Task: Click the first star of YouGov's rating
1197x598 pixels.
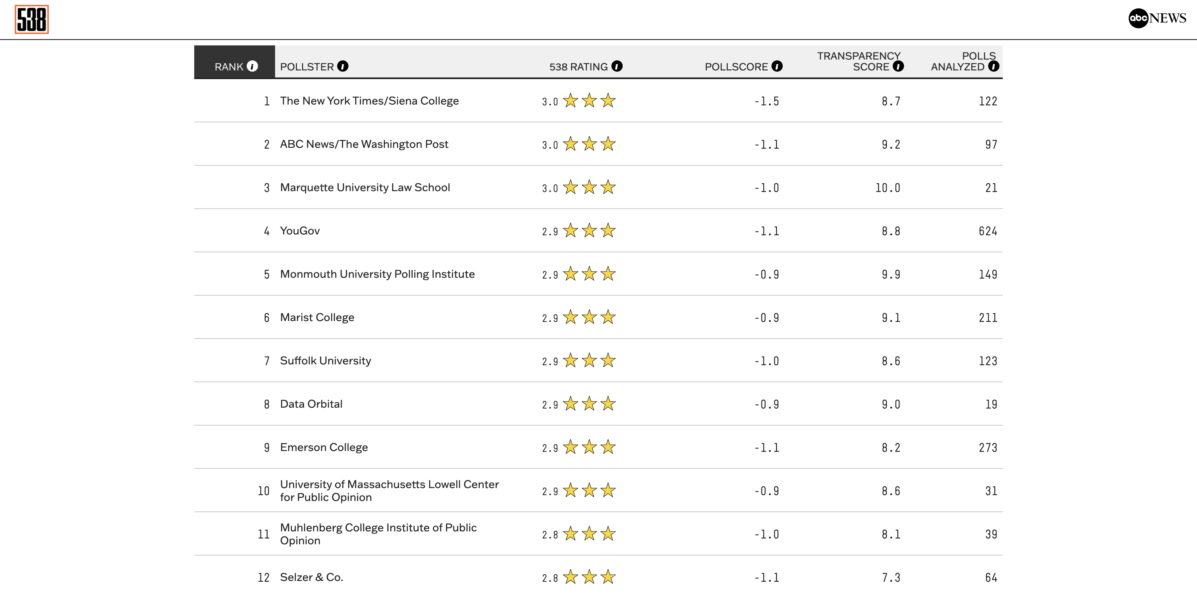Action: point(571,230)
